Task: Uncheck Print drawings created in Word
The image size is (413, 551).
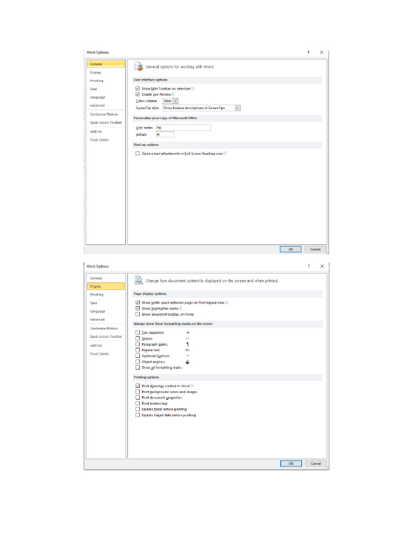Action: point(138,386)
